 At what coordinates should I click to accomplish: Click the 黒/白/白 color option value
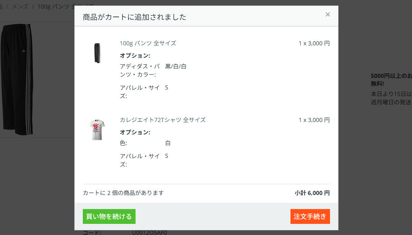(x=176, y=66)
